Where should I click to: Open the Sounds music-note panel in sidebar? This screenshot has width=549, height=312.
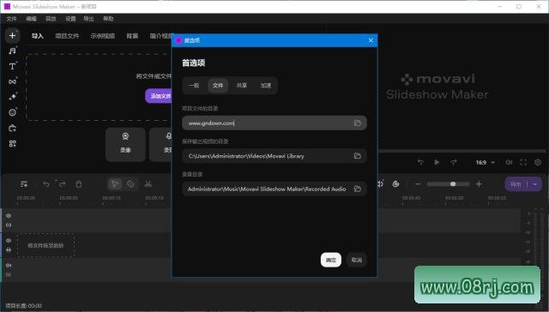12,51
